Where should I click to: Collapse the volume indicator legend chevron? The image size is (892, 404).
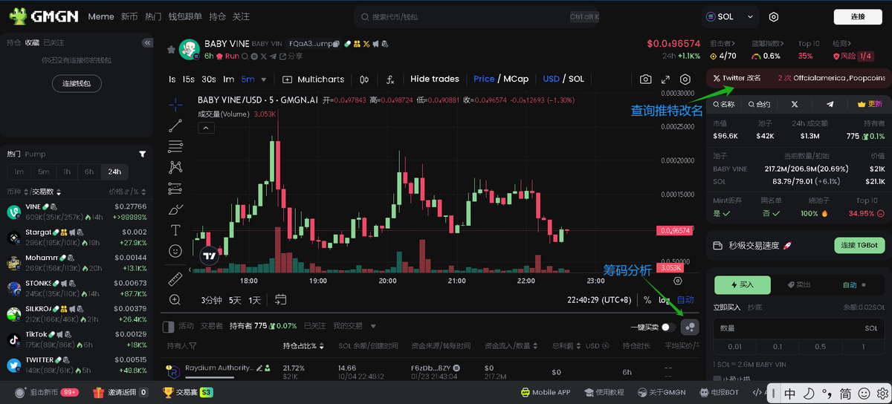[206, 128]
